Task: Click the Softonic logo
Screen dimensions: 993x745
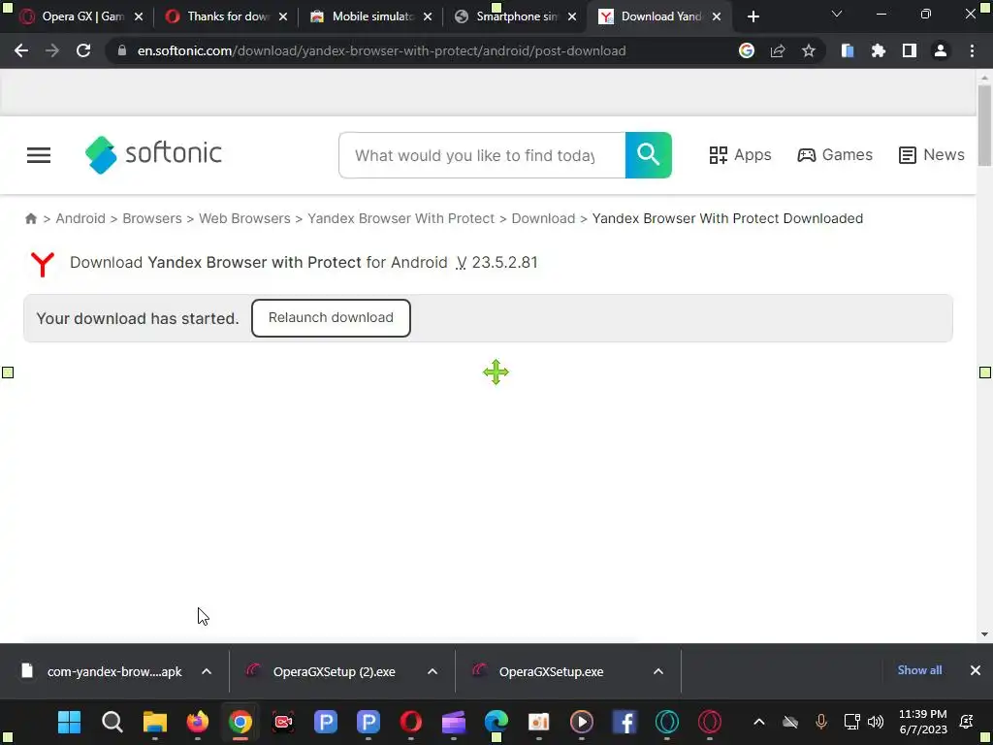Action: [x=153, y=154]
